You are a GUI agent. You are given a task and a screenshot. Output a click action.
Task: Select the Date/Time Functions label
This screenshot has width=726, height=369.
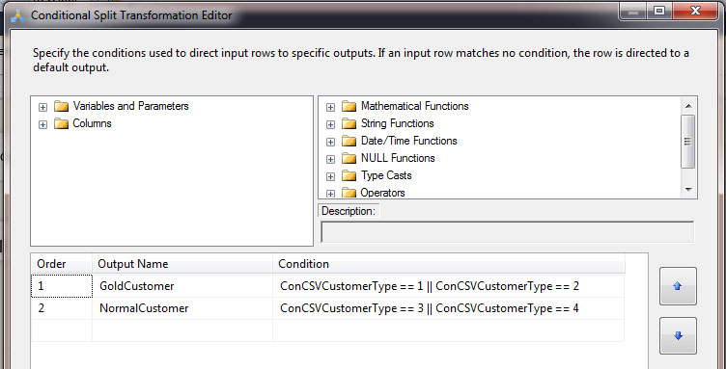pos(408,141)
